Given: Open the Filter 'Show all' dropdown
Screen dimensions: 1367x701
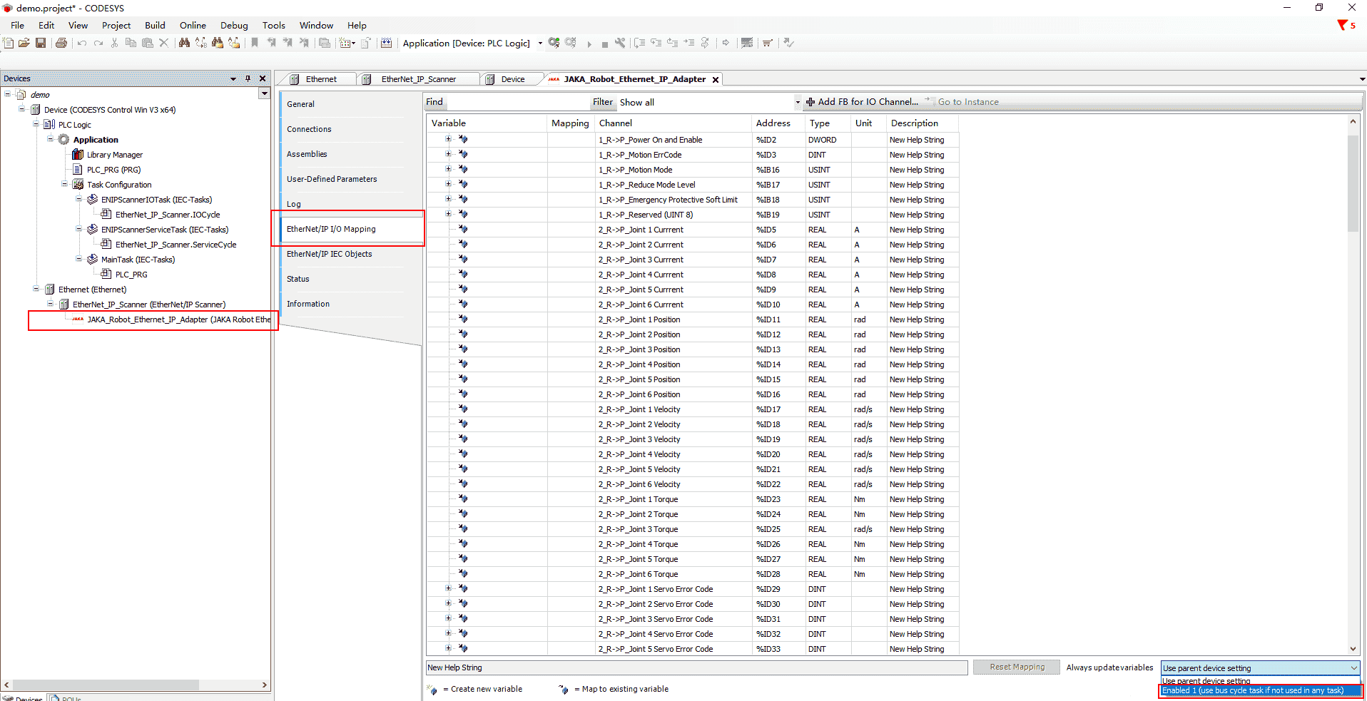Looking at the screenshot, I should pyautogui.click(x=797, y=102).
